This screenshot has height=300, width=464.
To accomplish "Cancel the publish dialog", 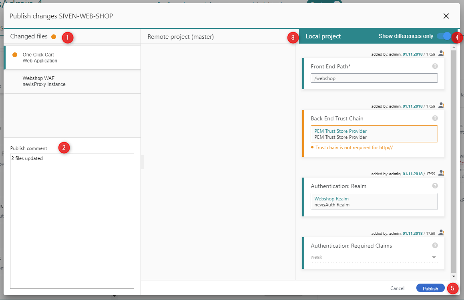I will (397, 288).
